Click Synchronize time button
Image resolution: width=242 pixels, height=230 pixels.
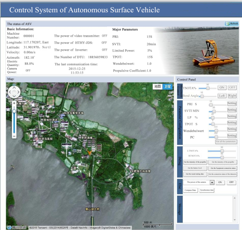[x=207, y=190]
